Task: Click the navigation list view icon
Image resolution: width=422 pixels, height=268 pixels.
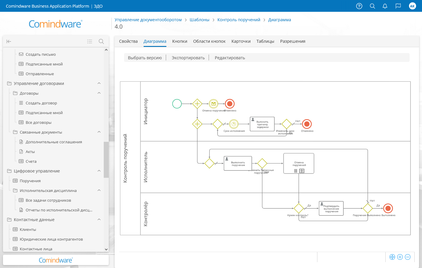Action: click(x=90, y=42)
